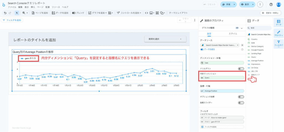
Task: Open テーマとレイアウト settings
Action: pos(178,13)
